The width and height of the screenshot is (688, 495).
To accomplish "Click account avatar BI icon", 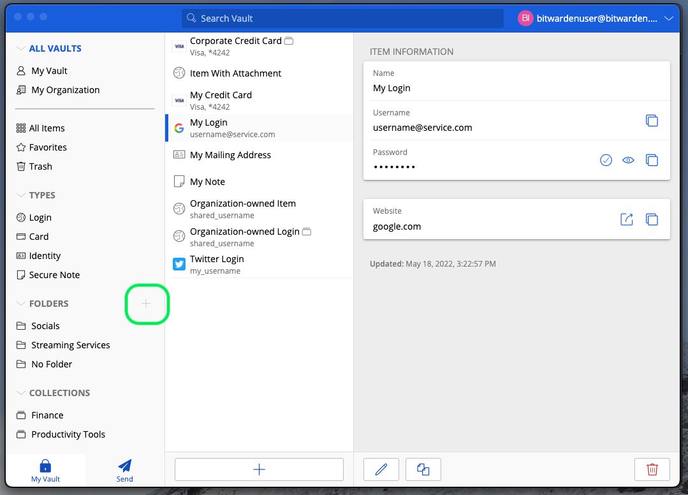I will pos(525,18).
